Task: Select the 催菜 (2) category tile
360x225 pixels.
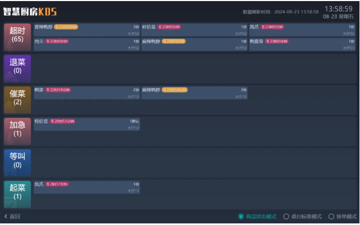Action: (18, 100)
